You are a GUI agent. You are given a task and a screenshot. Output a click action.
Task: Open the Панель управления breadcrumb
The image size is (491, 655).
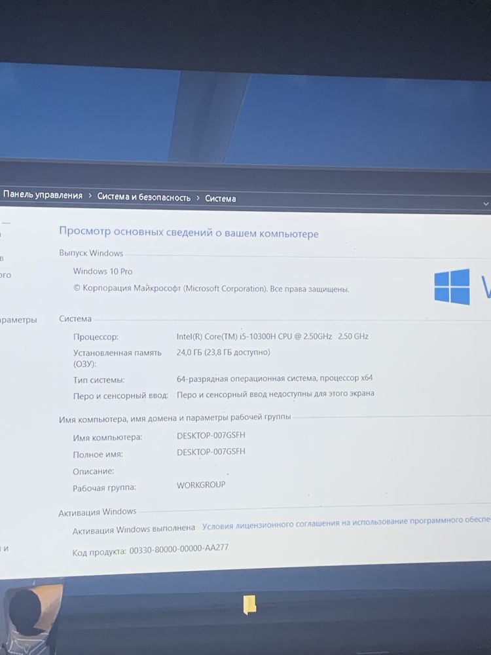43,195
